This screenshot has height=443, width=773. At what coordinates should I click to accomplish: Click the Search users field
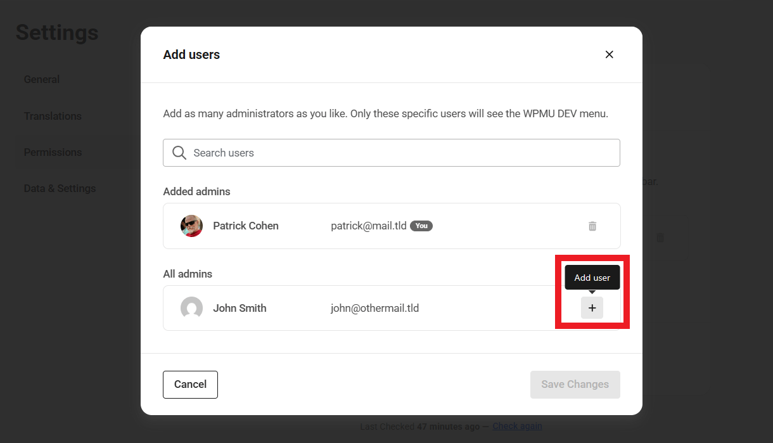(391, 153)
